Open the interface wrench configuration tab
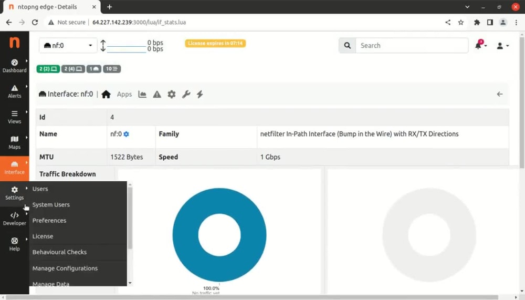The width and height of the screenshot is (525, 300). point(186,94)
